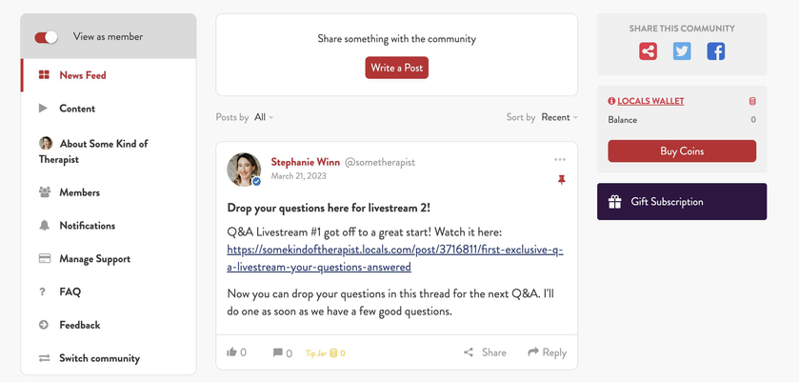Expand the Posts by All dropdown

click(x=264, y=117)
